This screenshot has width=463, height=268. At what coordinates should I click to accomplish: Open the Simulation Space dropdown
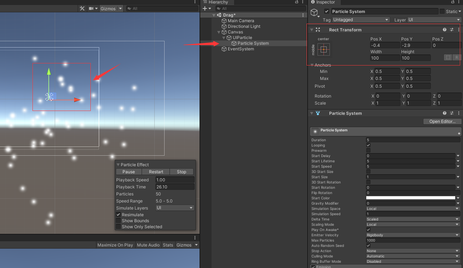413,208
